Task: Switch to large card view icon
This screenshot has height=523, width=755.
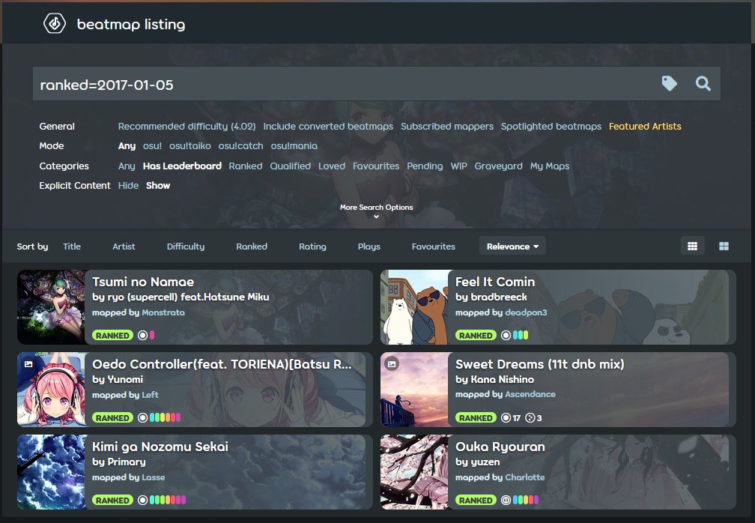Action: [x=724, y=246]
